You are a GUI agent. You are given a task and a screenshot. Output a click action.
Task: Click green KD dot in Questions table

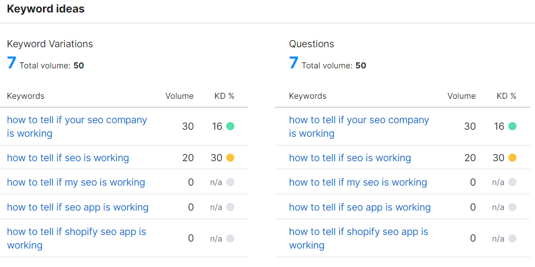512,126
